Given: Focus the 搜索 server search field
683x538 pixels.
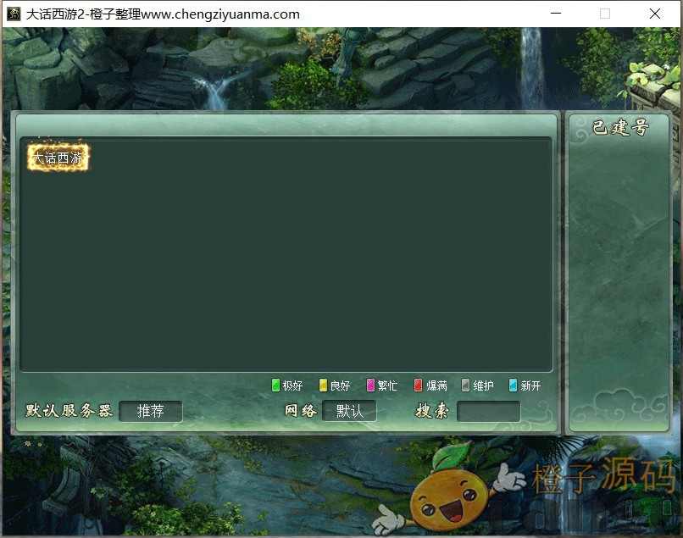Looking at the screenshot, I should click(488, 411).
